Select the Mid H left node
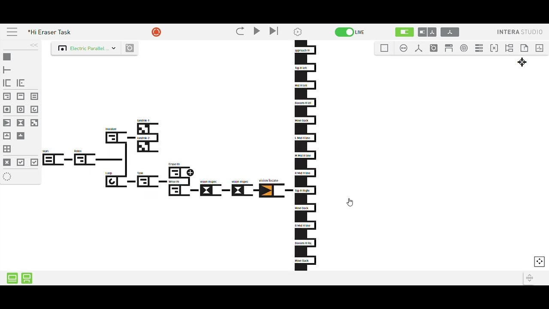 click(x=305, y=85)
